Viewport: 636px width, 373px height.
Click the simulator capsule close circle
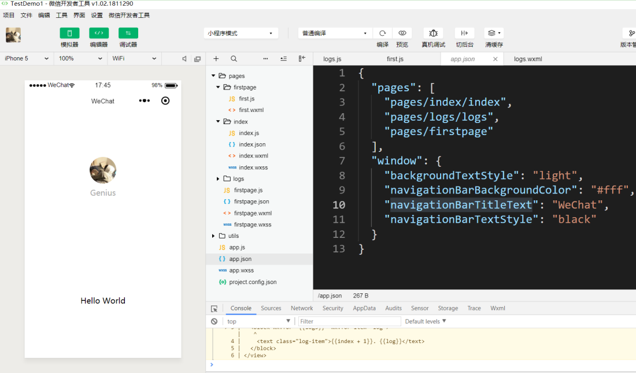(x=165, y=100)
